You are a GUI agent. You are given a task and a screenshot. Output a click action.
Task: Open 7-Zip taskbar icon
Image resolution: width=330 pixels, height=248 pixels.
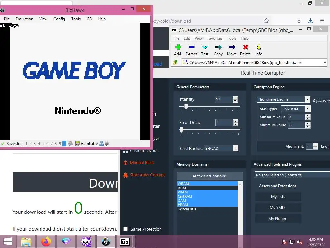124,242
